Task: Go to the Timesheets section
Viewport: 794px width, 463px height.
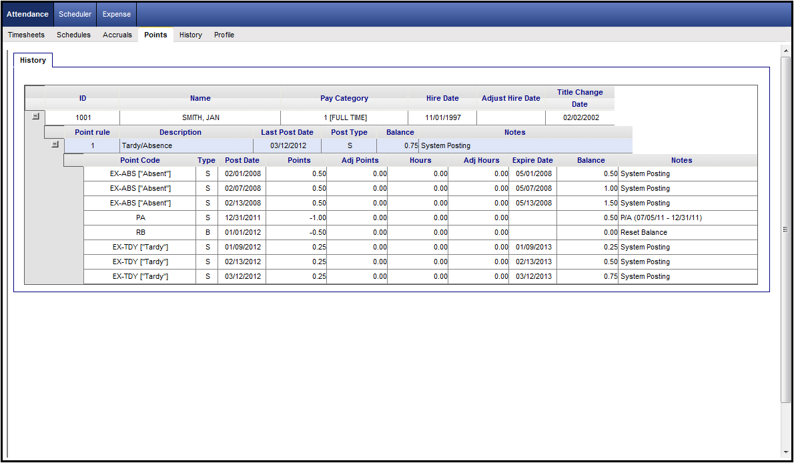Action: pyautogui.click(x=26, y=35)
